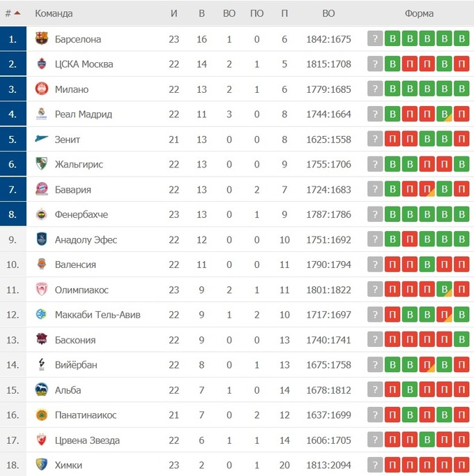
Task: Click the Real Madrid crest icon
Action: (42, 114)
